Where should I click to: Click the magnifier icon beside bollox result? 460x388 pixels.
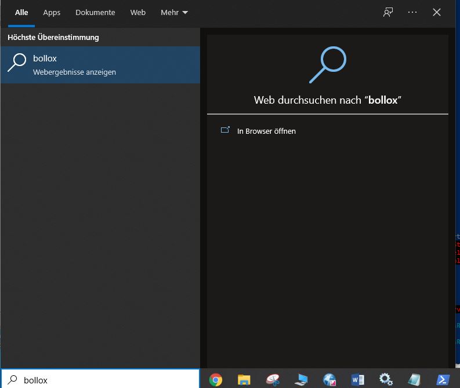[17, 63]
